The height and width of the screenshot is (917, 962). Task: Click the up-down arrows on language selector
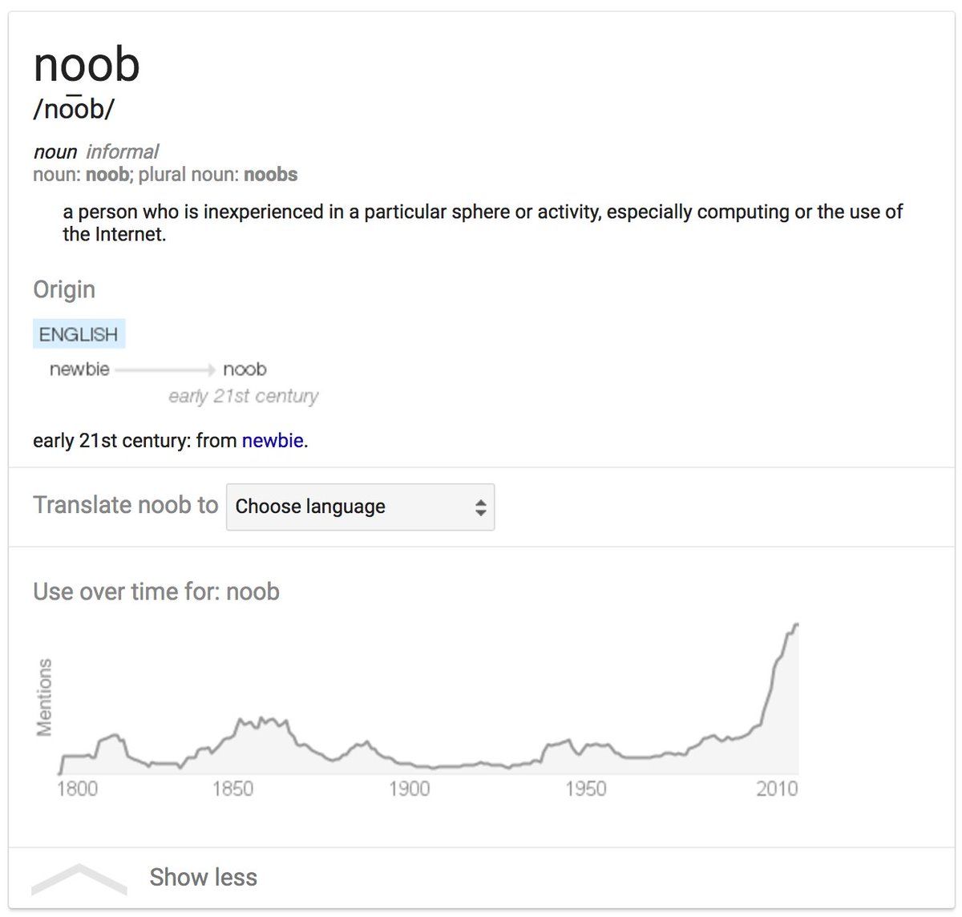[x=480, y=507]
